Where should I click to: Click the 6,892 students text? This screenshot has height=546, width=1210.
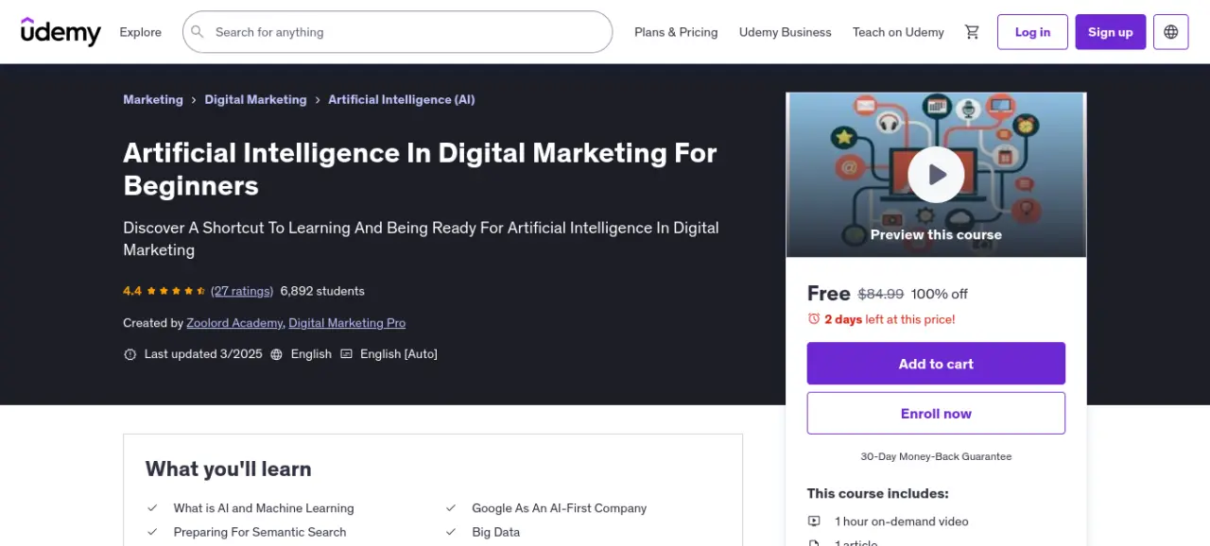tap(322, 291)
